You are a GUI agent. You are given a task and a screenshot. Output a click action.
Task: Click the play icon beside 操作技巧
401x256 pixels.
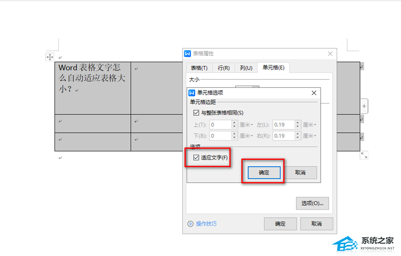click(x=190, y=224)
